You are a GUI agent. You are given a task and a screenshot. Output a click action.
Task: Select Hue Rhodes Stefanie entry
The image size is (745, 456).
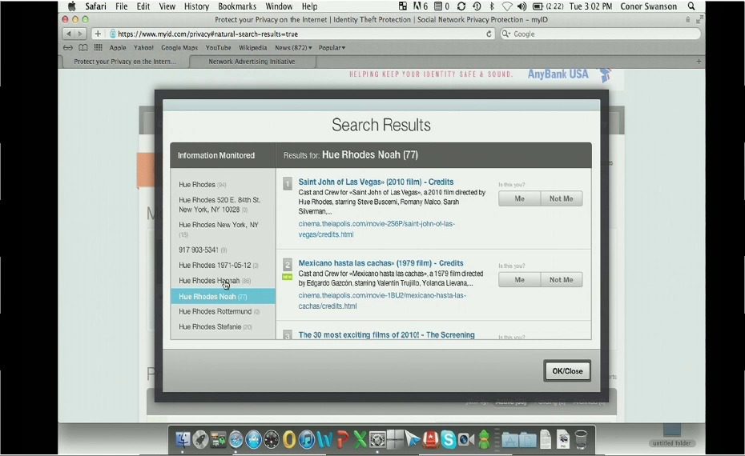(x=215, y=327)
